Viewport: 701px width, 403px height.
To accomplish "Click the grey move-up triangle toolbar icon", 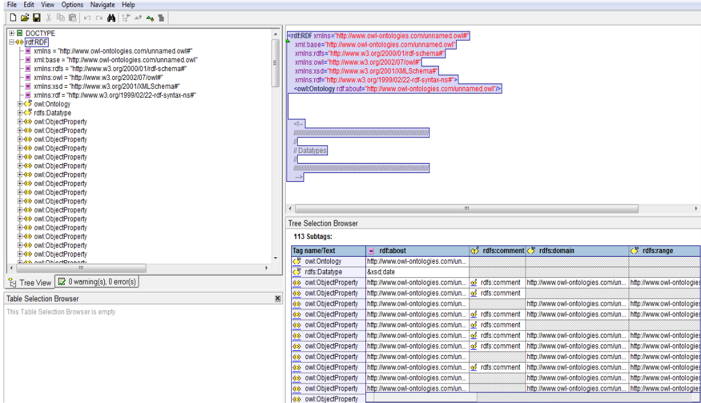I will click(x=138, y=18).
